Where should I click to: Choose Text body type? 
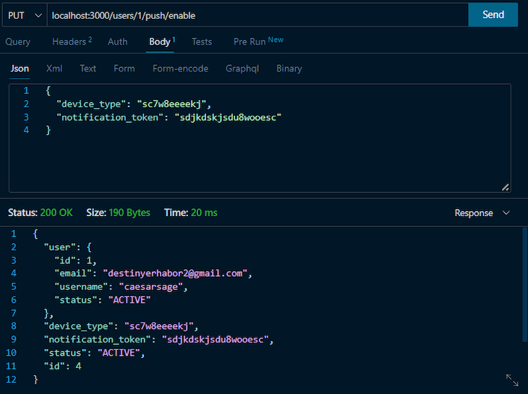[88, 69]
